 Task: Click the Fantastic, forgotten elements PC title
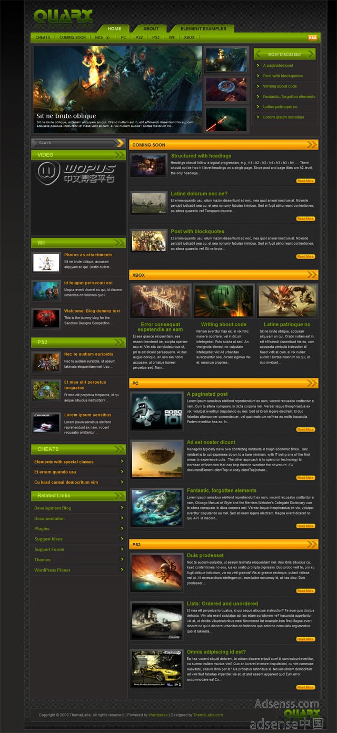pyautogui.click(x=222, y=490)
